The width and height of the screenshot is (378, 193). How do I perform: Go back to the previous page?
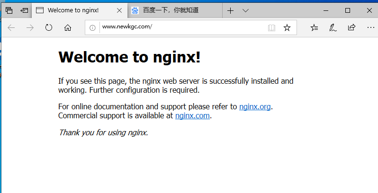coord(11,28)
